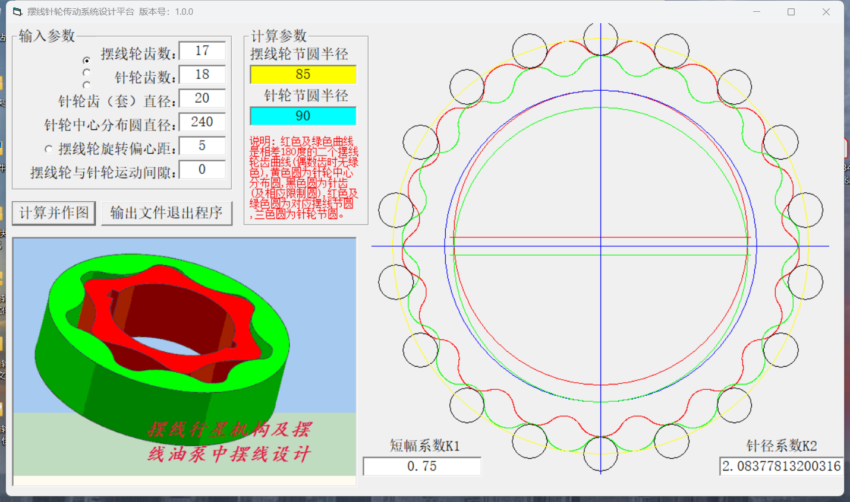Click the 短幅系数K1 label
Image resolution: width=850 pixels, height=502 pixels.
425,446
